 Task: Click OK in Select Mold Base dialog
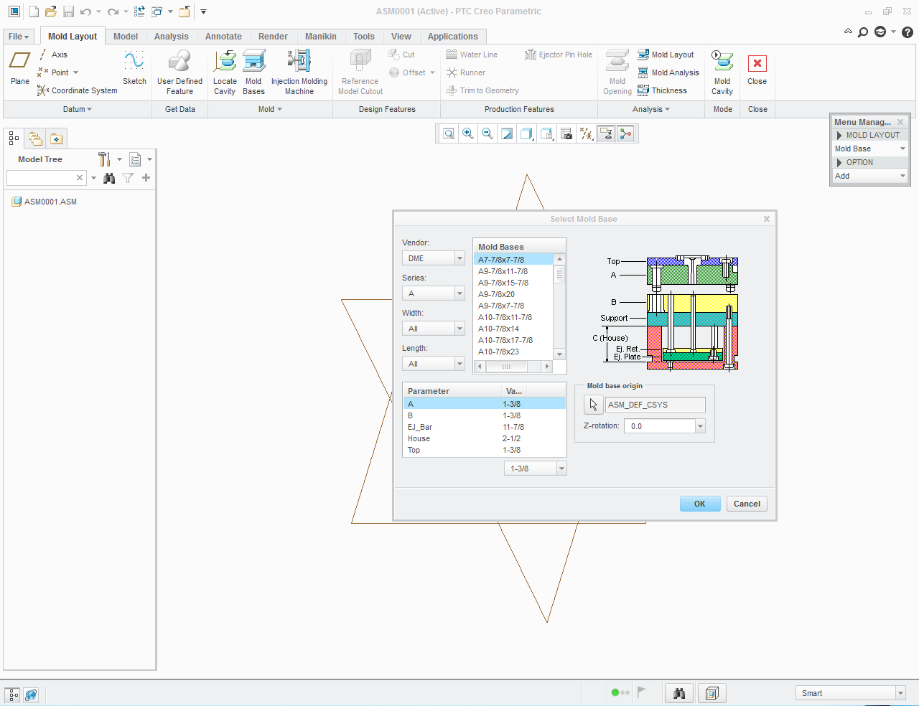point(699,504)
